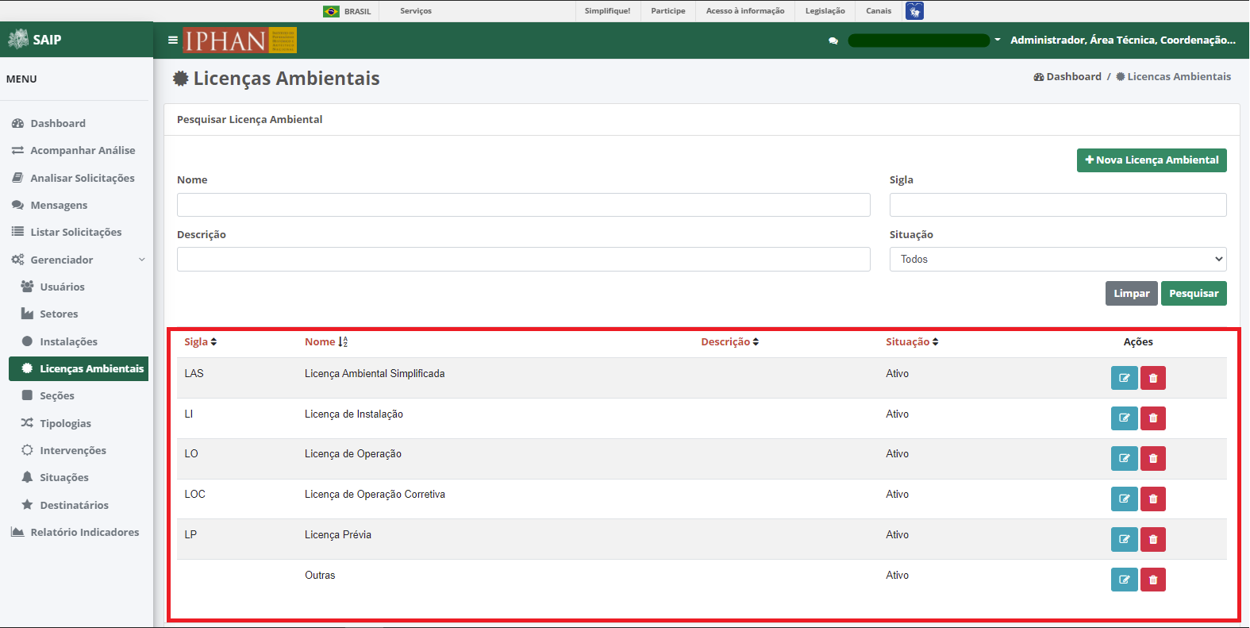Screen dimensions: 1250x628
Task: Open Canais link in top bar
Action: click(879, 11)
